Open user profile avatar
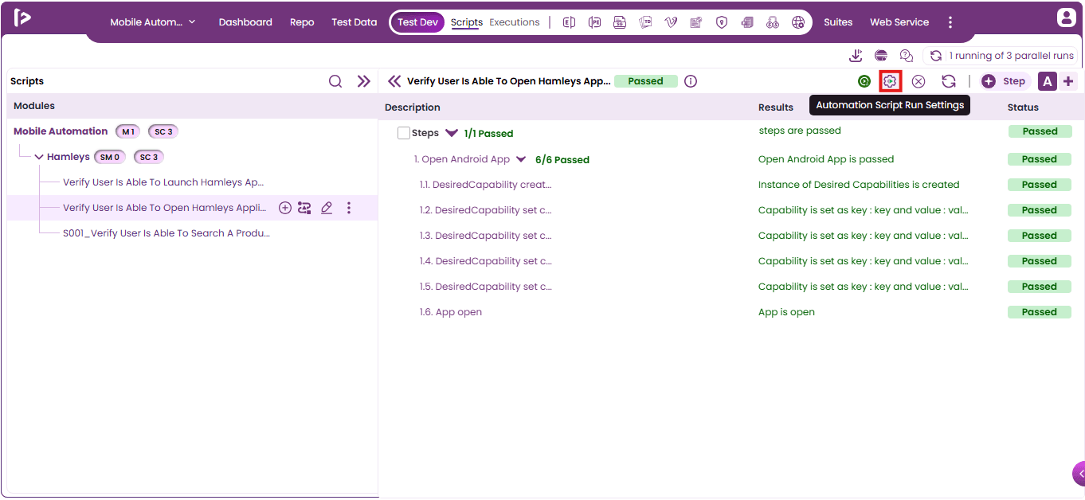The width and height of the screenshot is (1085, 500). click(1066, 18)
